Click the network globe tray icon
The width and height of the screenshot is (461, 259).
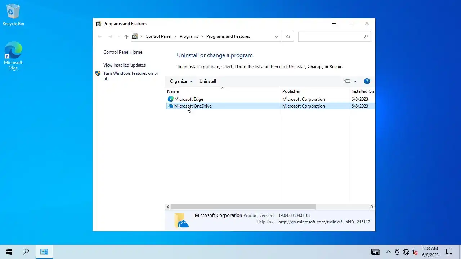tap(406, 252)
